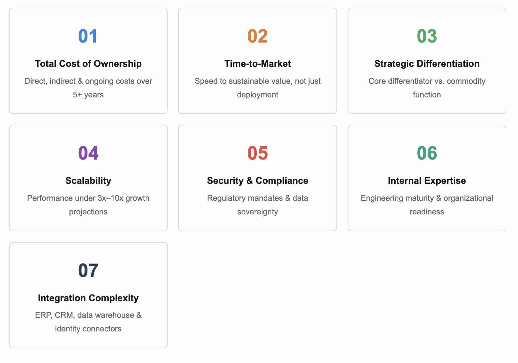Viewport: 518px width, 363px height.
Task: Select the Scalability card title
Action: (x=88, y=181)
